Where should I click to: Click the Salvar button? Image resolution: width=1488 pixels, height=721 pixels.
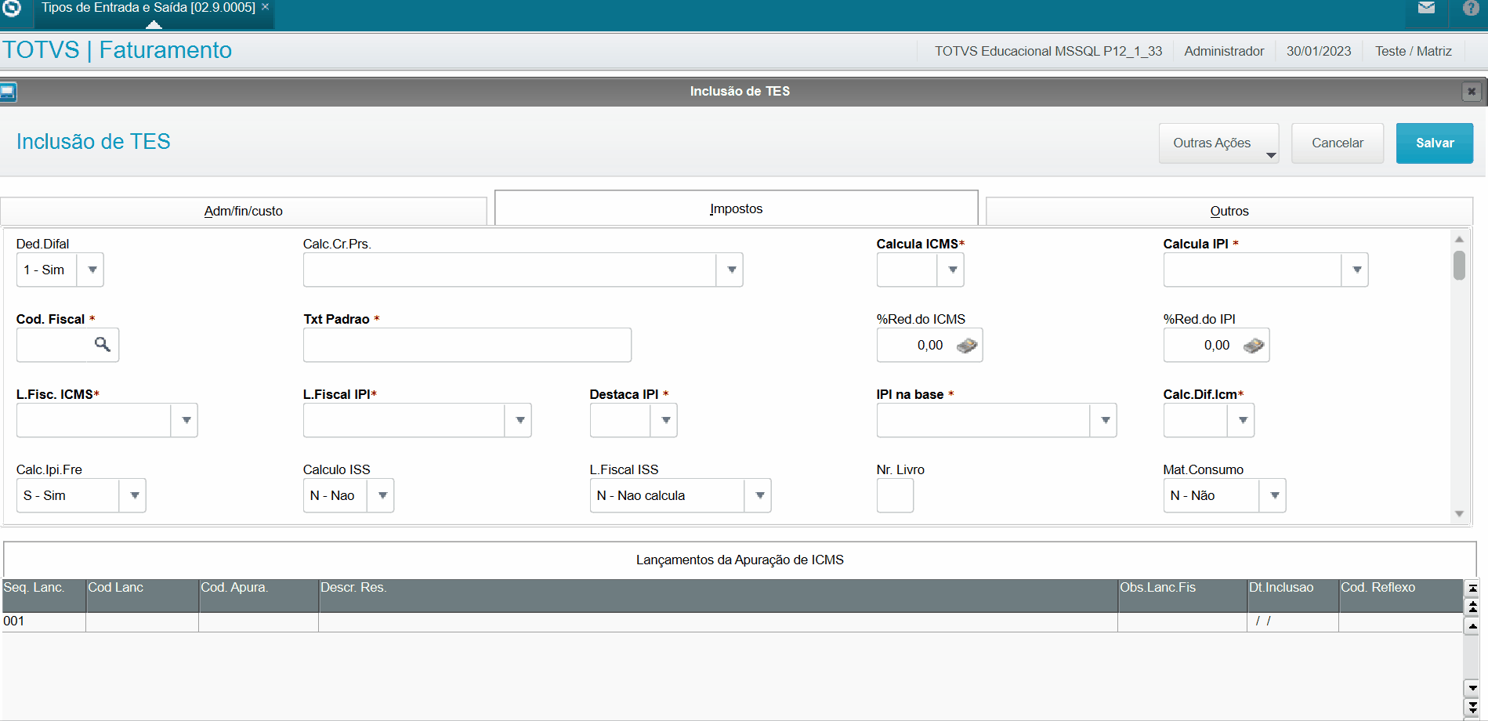(1435, 143)
